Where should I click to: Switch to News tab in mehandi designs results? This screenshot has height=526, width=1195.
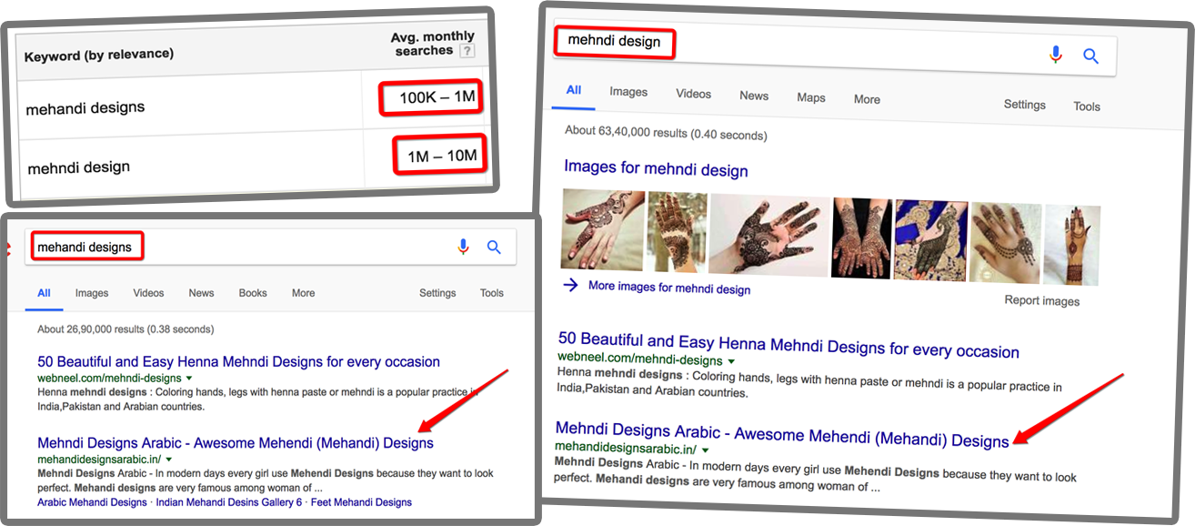click(201, 293)
